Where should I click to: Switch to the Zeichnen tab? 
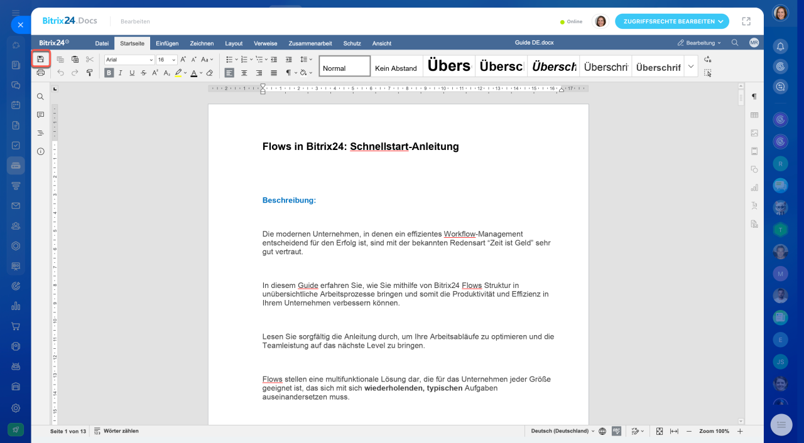point(202,43)
